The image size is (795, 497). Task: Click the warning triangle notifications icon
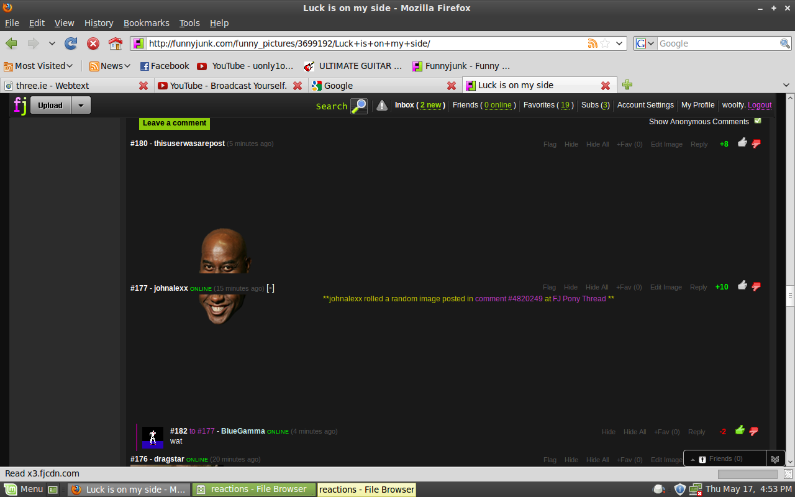382,106
